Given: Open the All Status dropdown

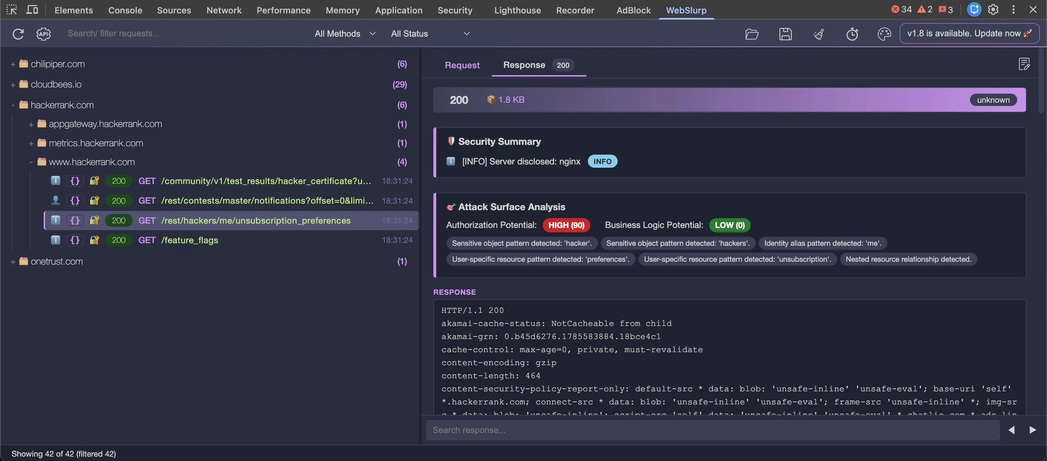Looking at the screenshot, I should (x=430, y=34).
